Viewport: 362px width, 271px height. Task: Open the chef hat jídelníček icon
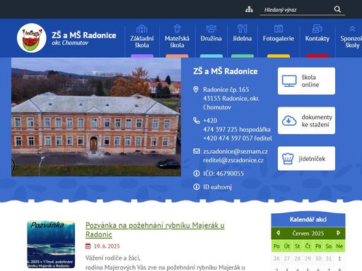pyautogui.click(x=288, y=159)
